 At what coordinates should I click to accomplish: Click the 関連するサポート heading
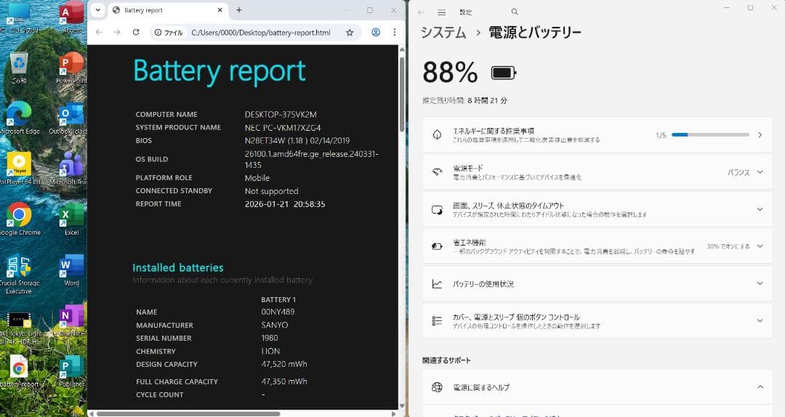pos(446,360)
